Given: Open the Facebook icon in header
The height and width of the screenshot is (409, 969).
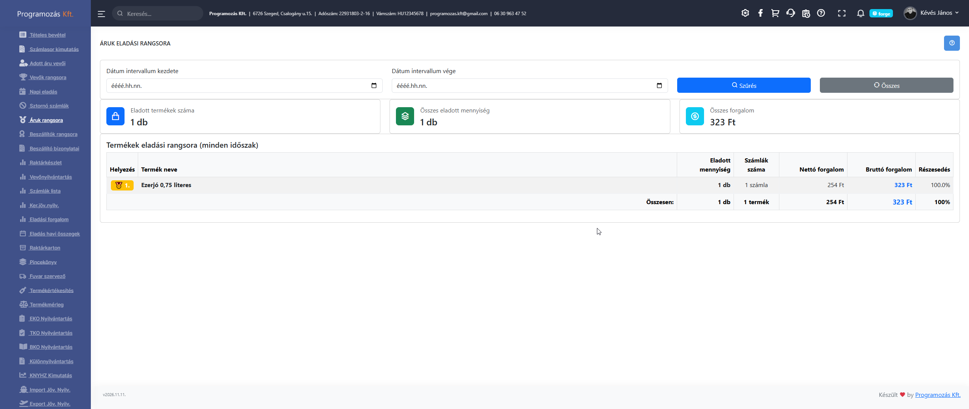Looking at the screenshot, I should (760, 13).
